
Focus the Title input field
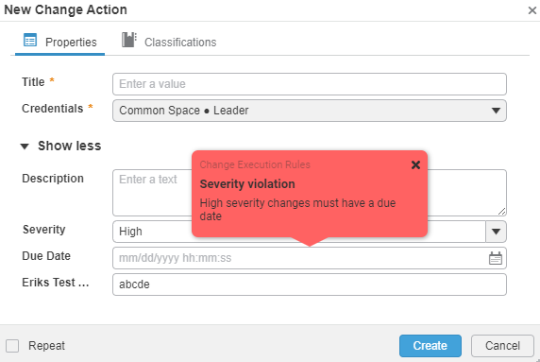310,84
